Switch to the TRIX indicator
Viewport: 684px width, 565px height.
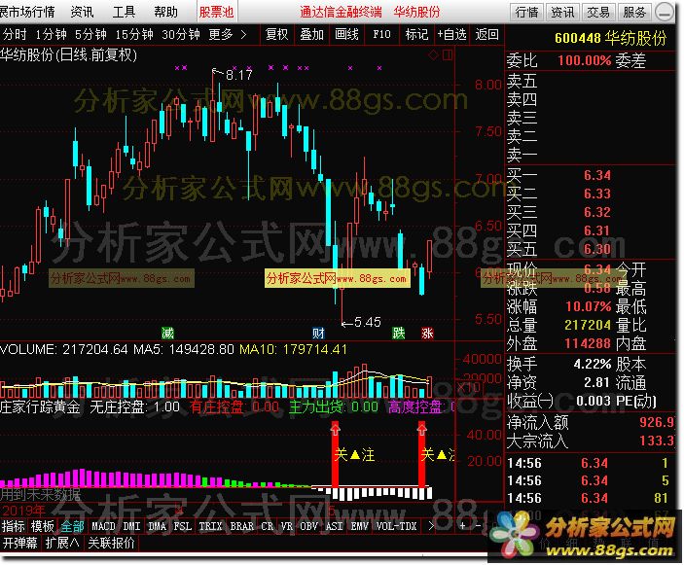point(211,526)
